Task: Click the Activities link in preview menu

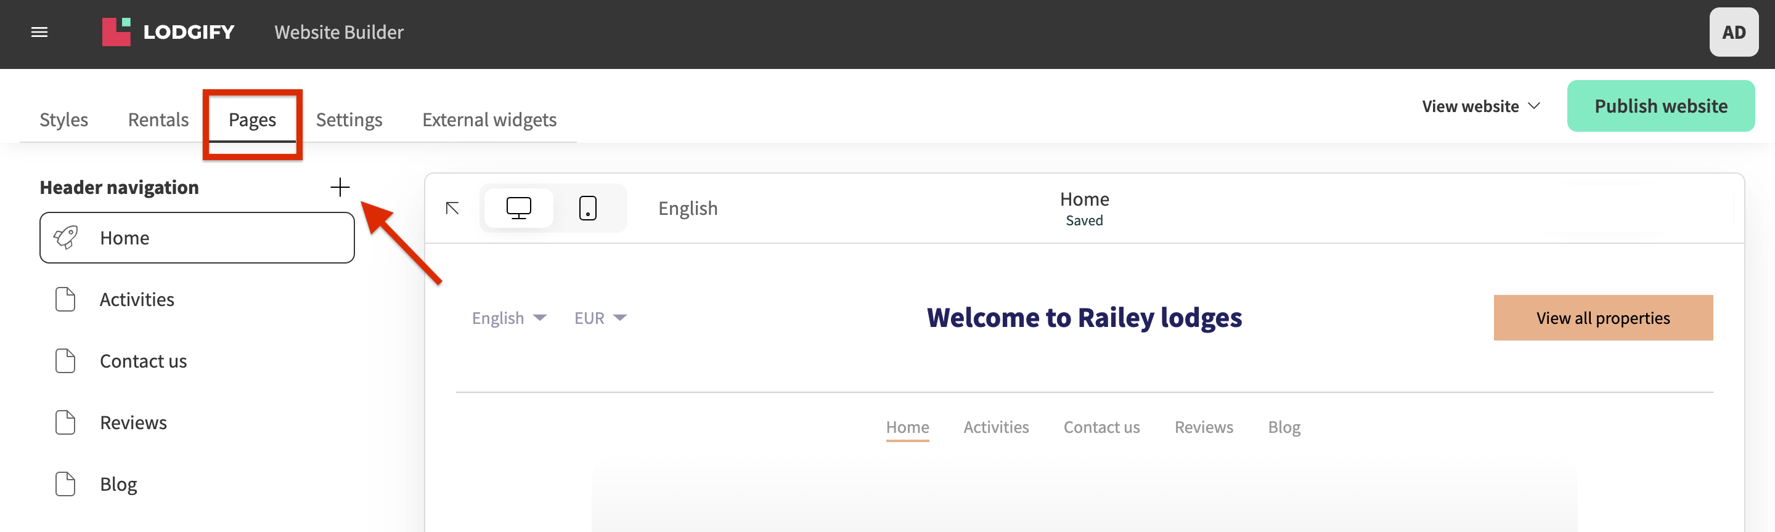Action: point(996,427)
